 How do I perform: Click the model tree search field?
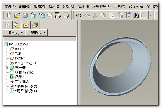click(x=40, y=39)
